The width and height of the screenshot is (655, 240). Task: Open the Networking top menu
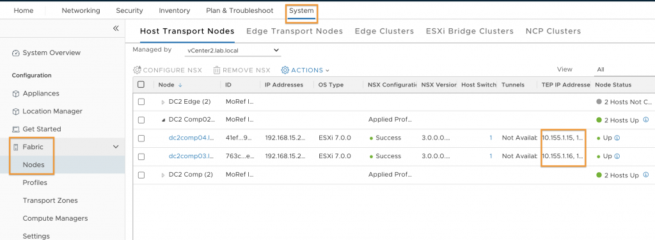(x=81, y=10)
